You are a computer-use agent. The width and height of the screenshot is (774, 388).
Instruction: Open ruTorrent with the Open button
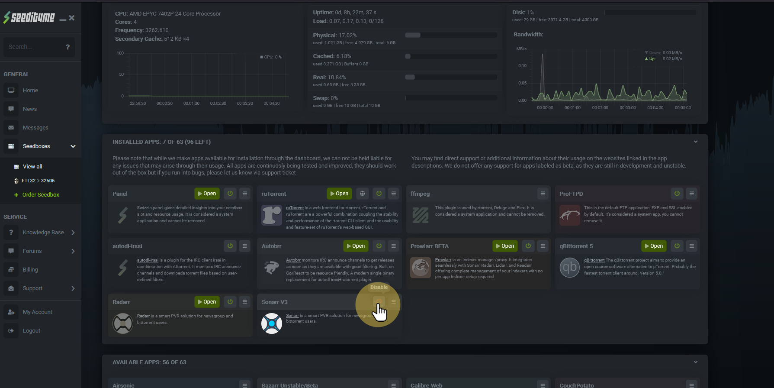click(x=339, y=194)
